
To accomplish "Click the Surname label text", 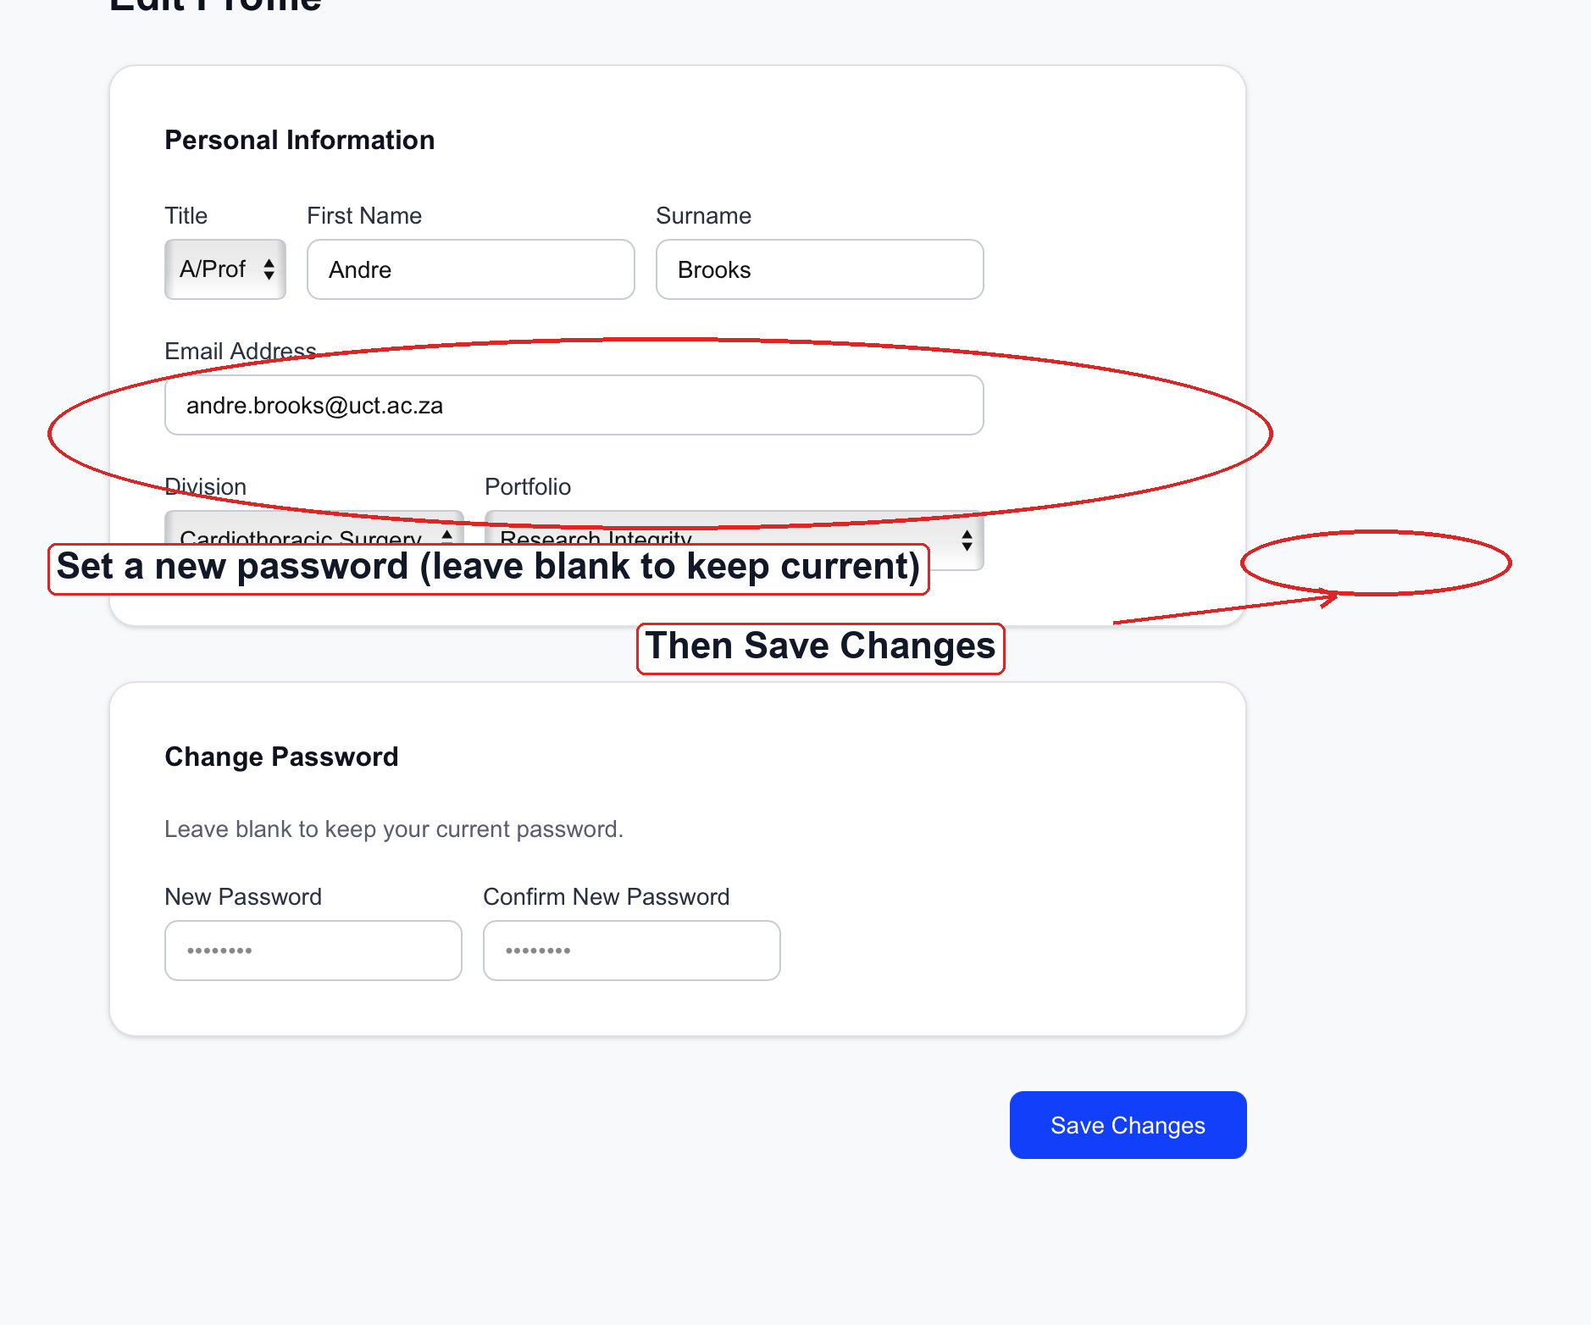I will (x=704, y=215).
